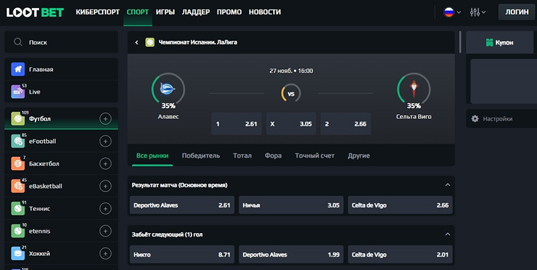Select the eFootball sport icon
The height and width of the screenshot is (270, 537).
18,141
